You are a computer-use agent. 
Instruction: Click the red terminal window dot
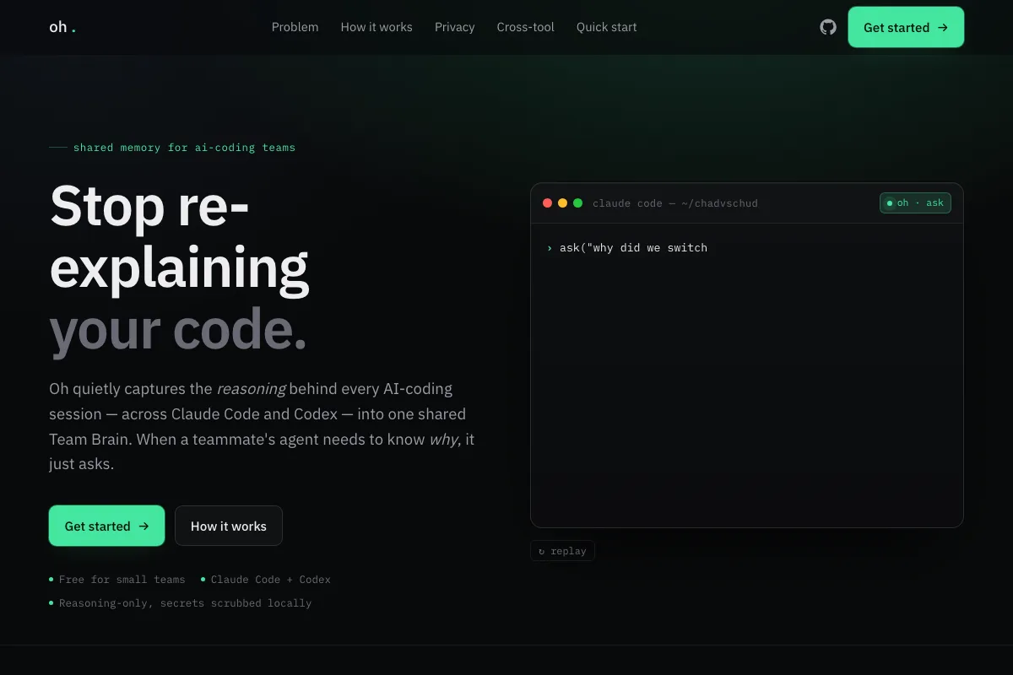click(x=547, y=203)
